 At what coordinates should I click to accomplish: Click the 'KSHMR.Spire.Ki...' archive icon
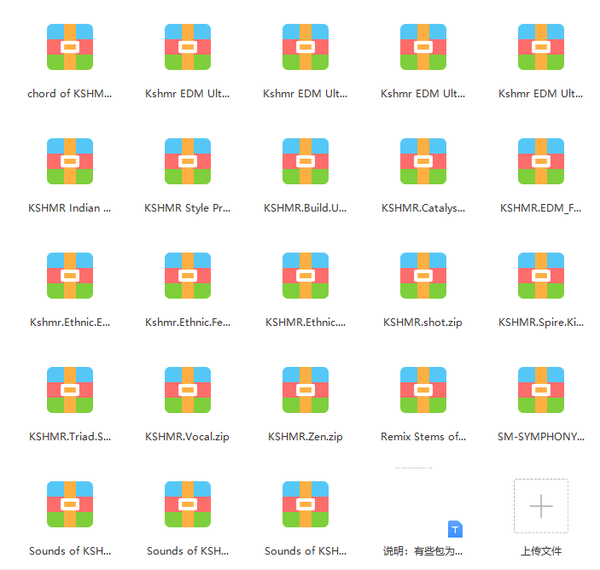click(541, 276)
